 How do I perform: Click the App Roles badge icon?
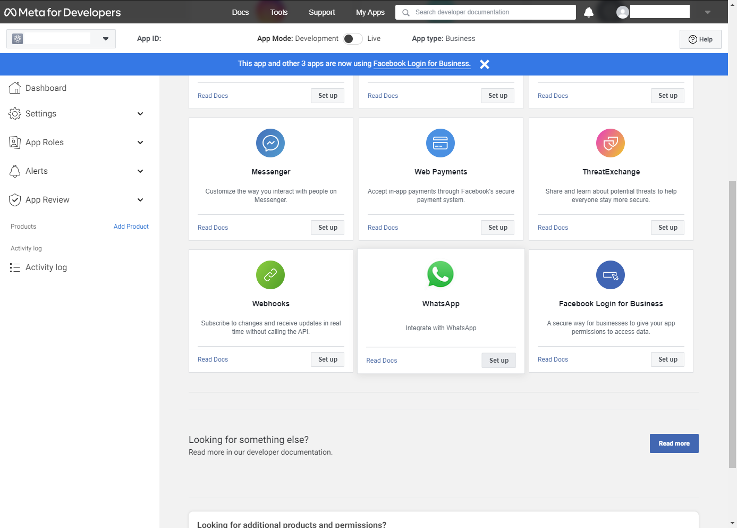pyautogui.click(x=15, y=142)
